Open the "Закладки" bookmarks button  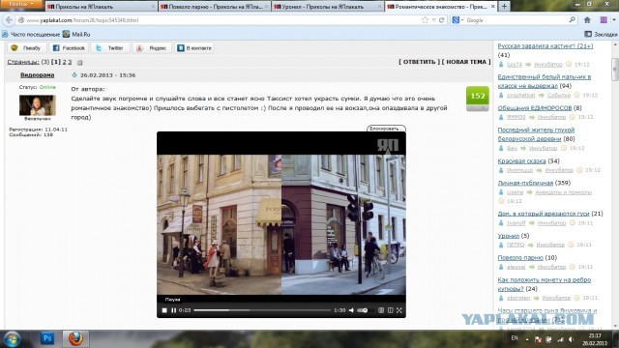coord(601,35)
